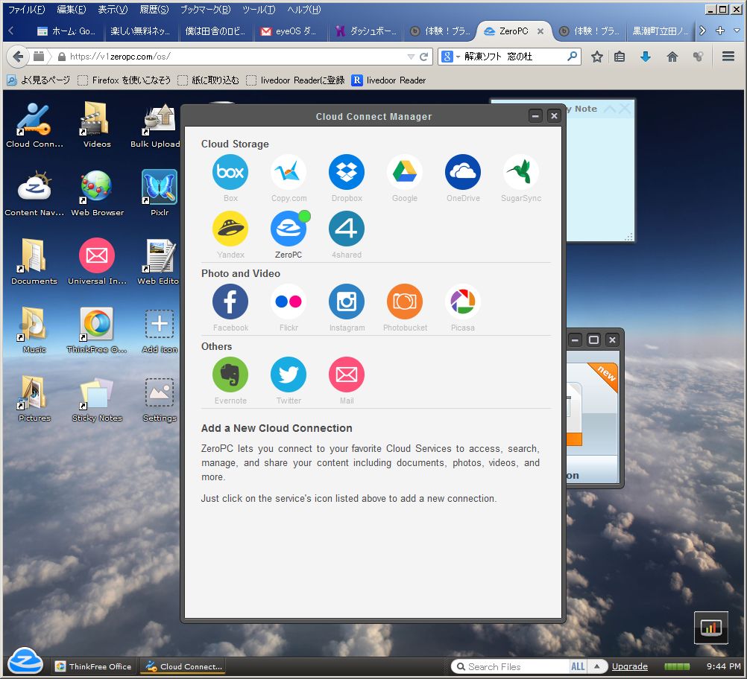Reload the current page
Viewport: 747px width, 679px height.
(423, 57)
